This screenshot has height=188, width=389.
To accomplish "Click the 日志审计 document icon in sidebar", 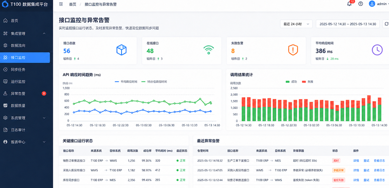I will point(5,130).
